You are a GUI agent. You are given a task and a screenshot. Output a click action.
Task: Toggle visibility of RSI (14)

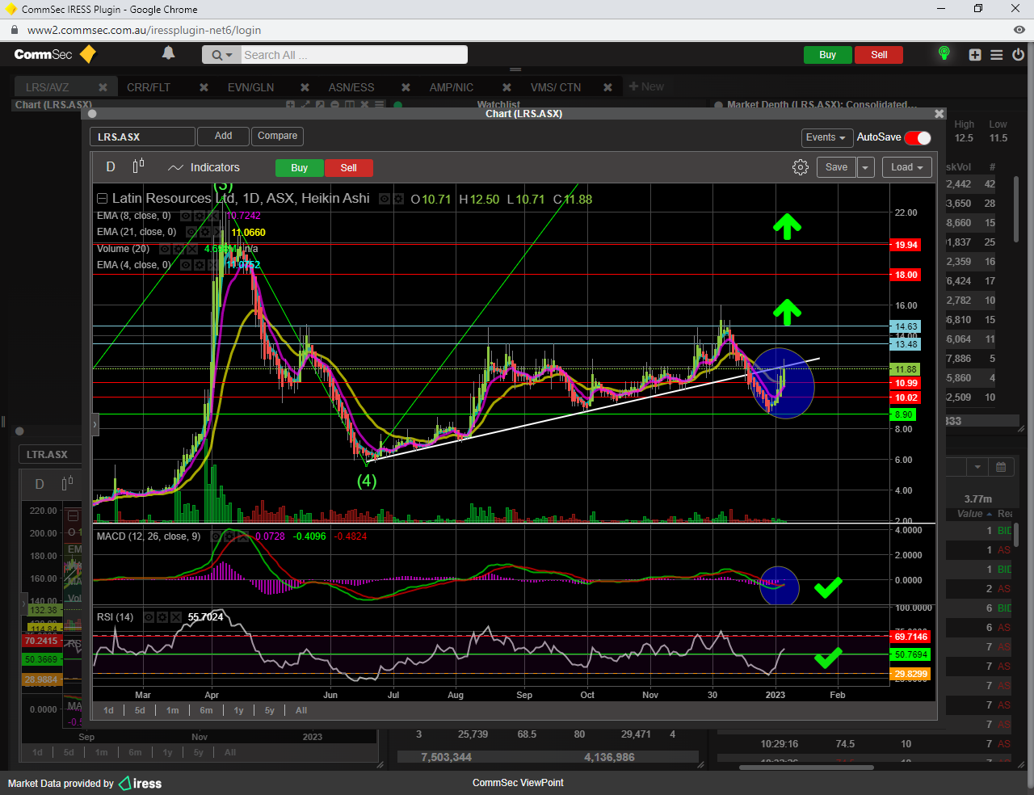pyautogui.click(x=149, y=617)
